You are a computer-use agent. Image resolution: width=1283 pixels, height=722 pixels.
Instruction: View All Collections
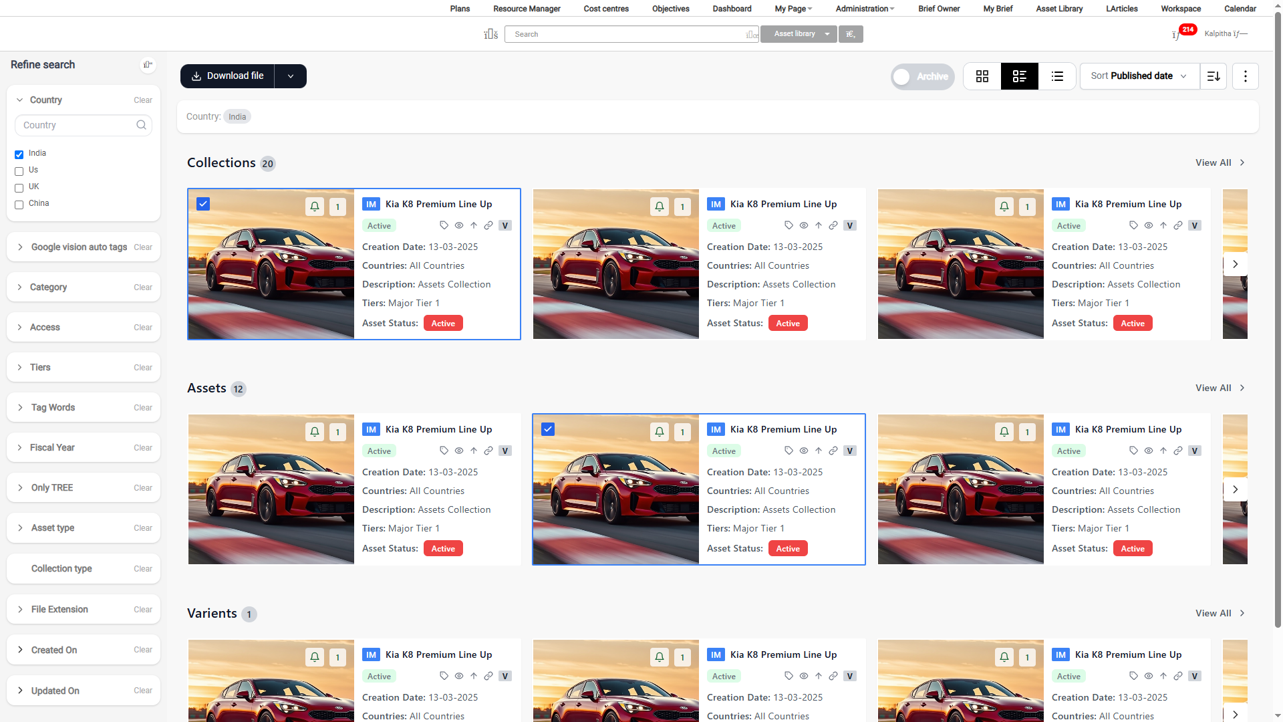tap(1220, 163)
